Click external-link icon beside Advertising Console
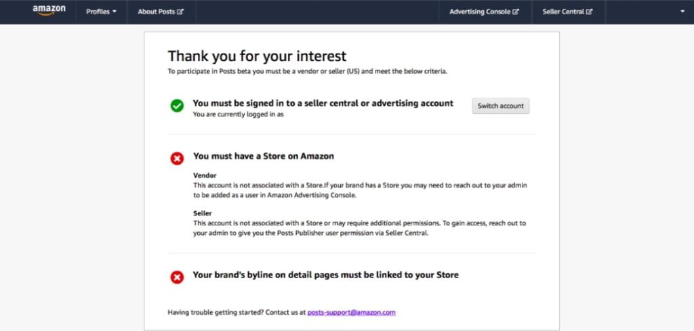Viewport: 694px width, 331px height. (516, 12)
